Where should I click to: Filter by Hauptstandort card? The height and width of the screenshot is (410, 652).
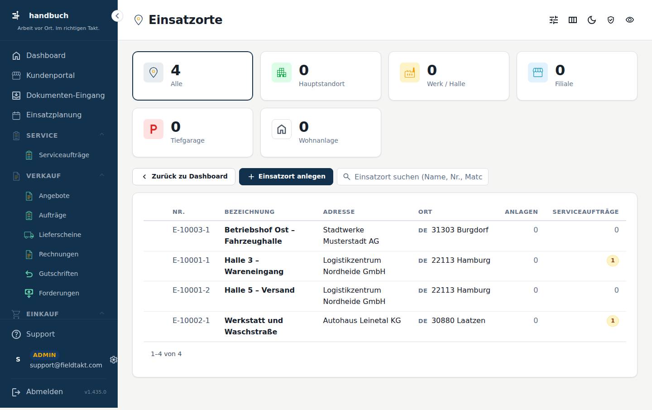pyautogui.click(x=321, y=76)
